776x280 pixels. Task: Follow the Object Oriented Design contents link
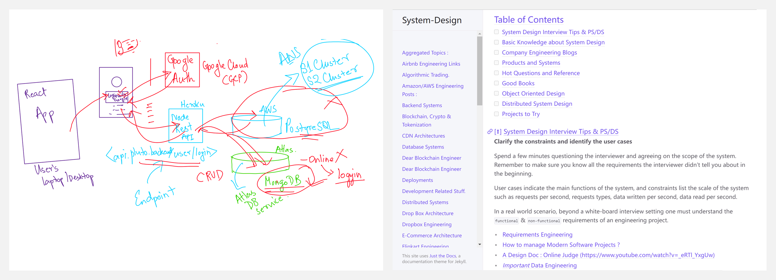533,93
